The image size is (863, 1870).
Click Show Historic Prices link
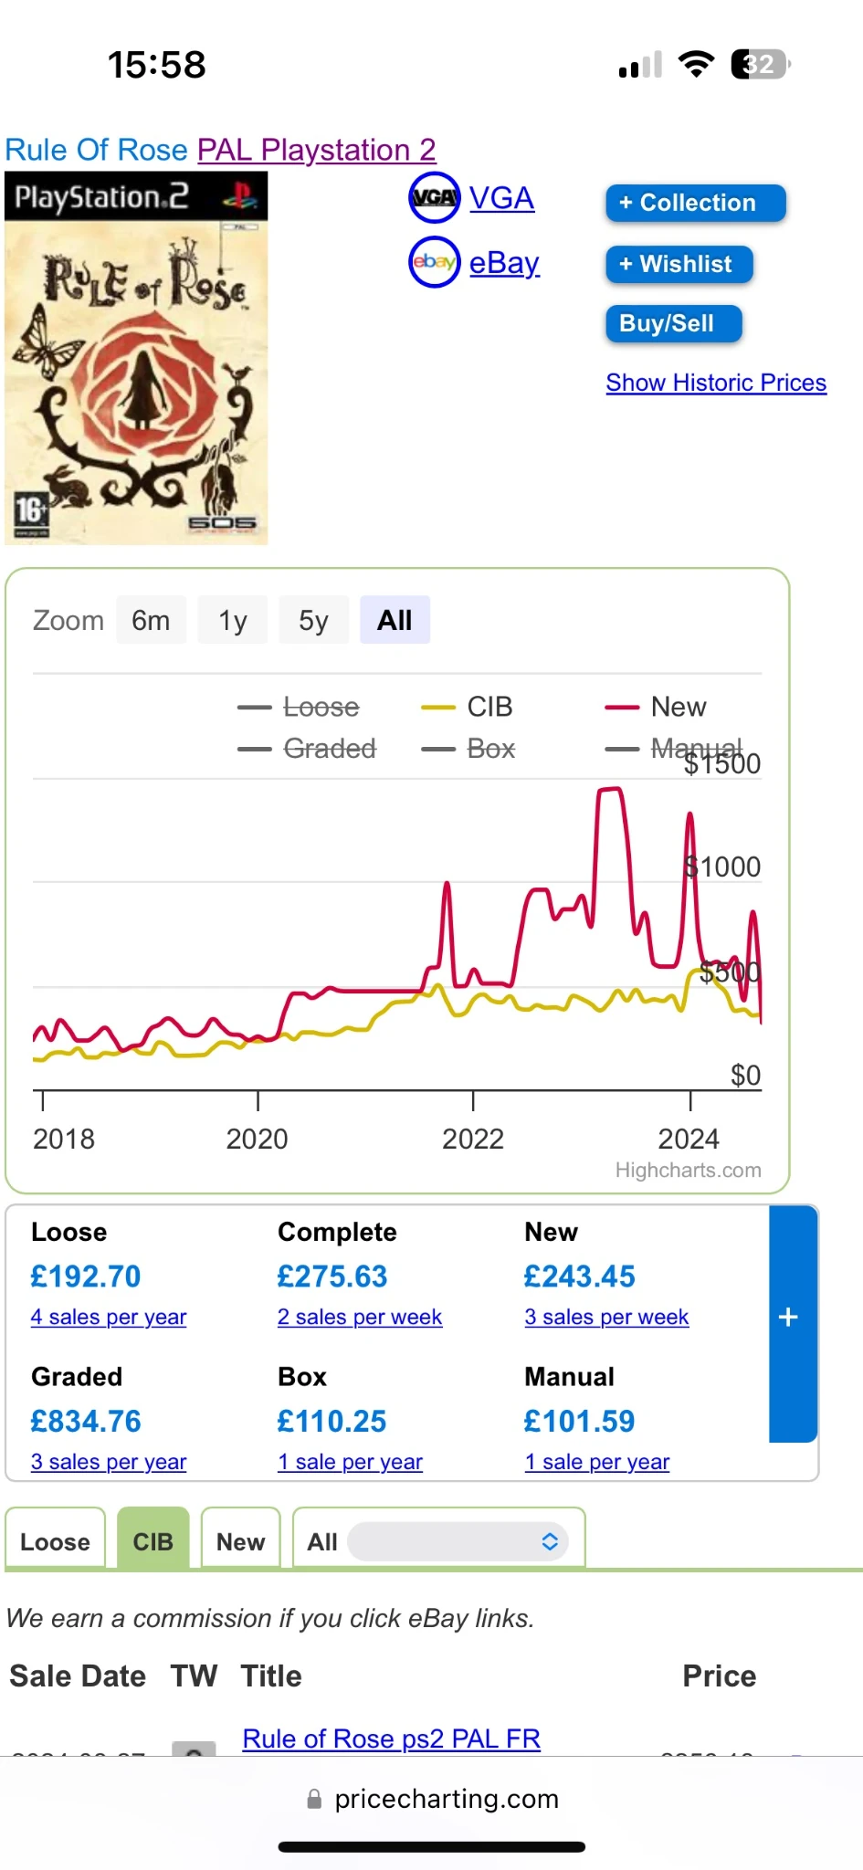coord(716,383)
